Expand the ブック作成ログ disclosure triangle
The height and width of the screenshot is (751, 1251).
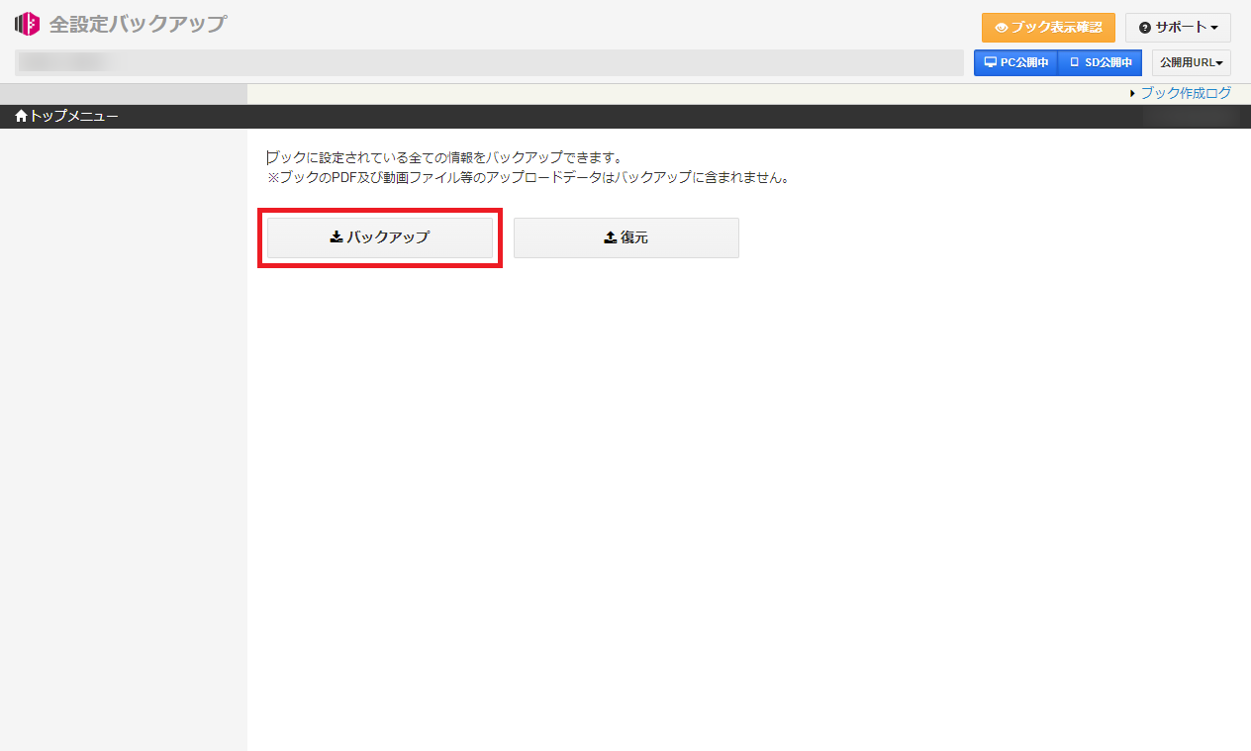click(1134, 92)
